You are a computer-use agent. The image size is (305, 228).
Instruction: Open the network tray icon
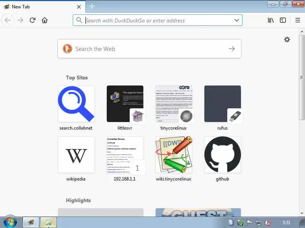tap(258, 223)
